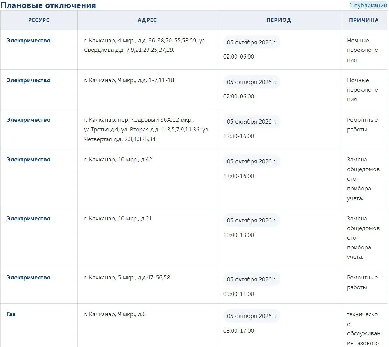Click "Электричество" in the 9 мкр., д.д. 1-7 row
The width and height of the screenshot is (389, 347).
(x=29, y=80)
